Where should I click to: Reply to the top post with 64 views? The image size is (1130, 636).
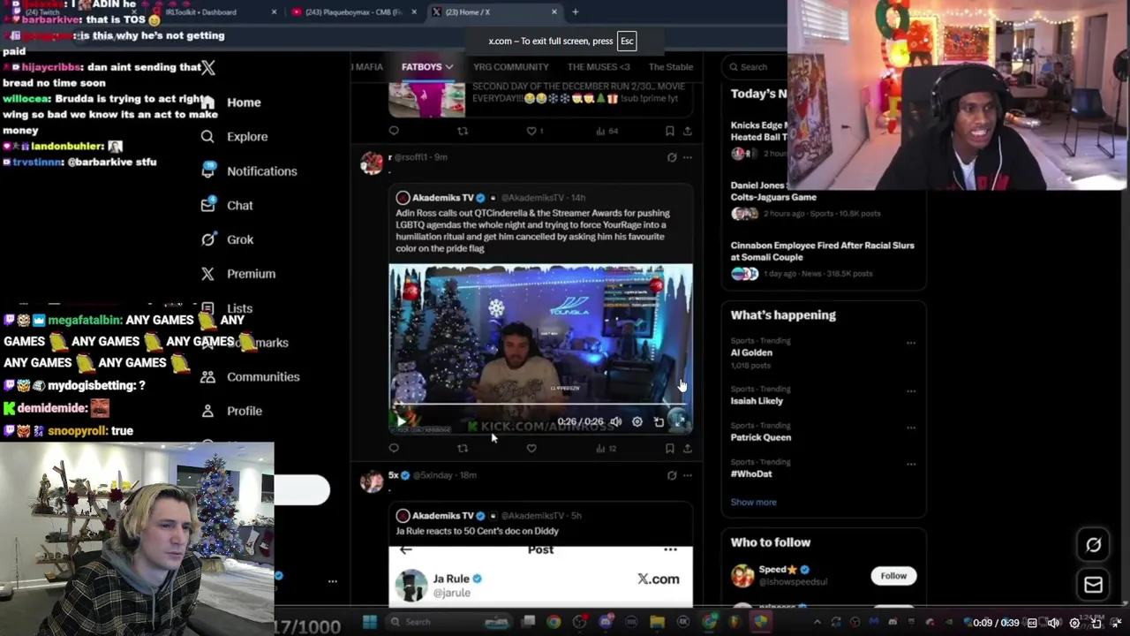[394, 131]
